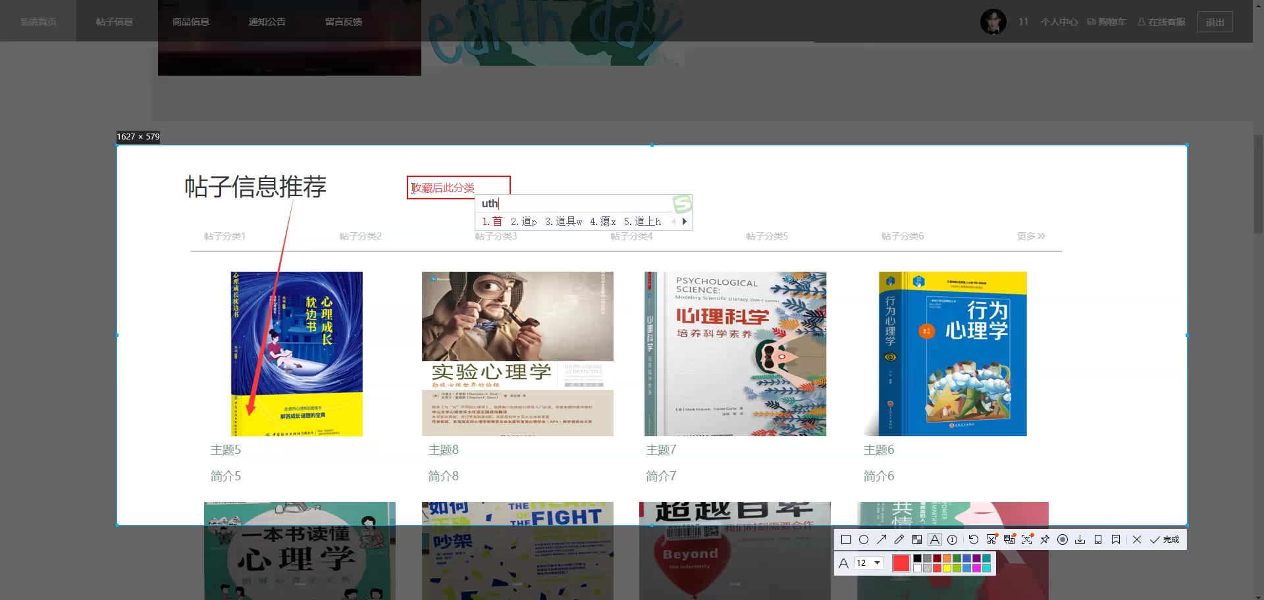Open the scissors long-screenshot tool

coord(991,539)
